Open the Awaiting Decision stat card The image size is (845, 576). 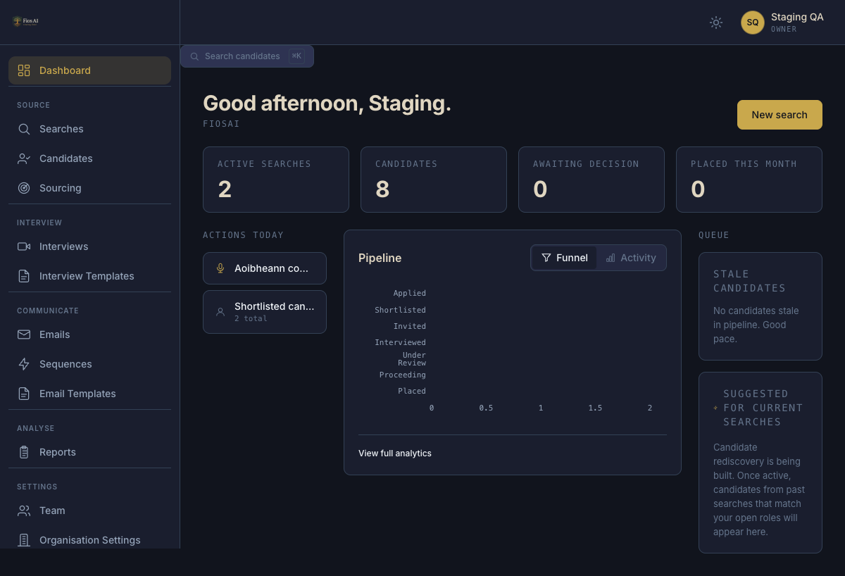pyautogui.click(x=591, y=180)
